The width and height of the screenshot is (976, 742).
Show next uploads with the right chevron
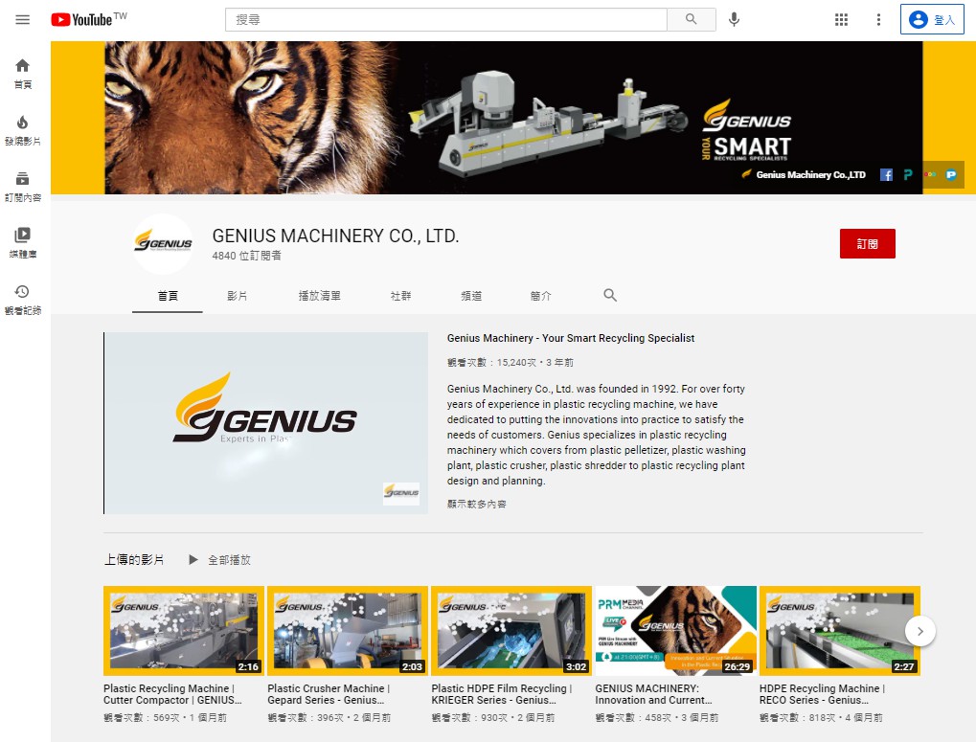920,631
